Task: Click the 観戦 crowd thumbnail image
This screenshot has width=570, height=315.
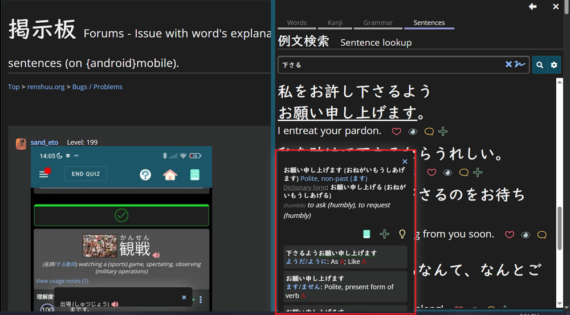Action: pyautogui.click(x=100, y=246)
